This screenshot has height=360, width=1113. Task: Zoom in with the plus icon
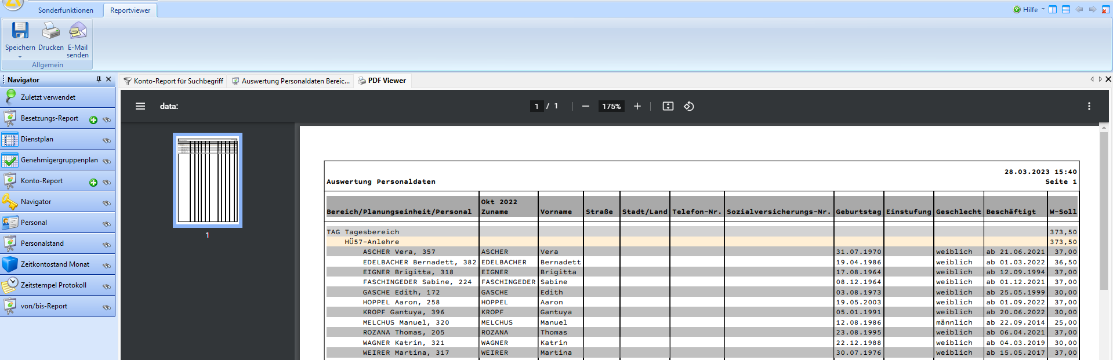[x=637, y=106]
